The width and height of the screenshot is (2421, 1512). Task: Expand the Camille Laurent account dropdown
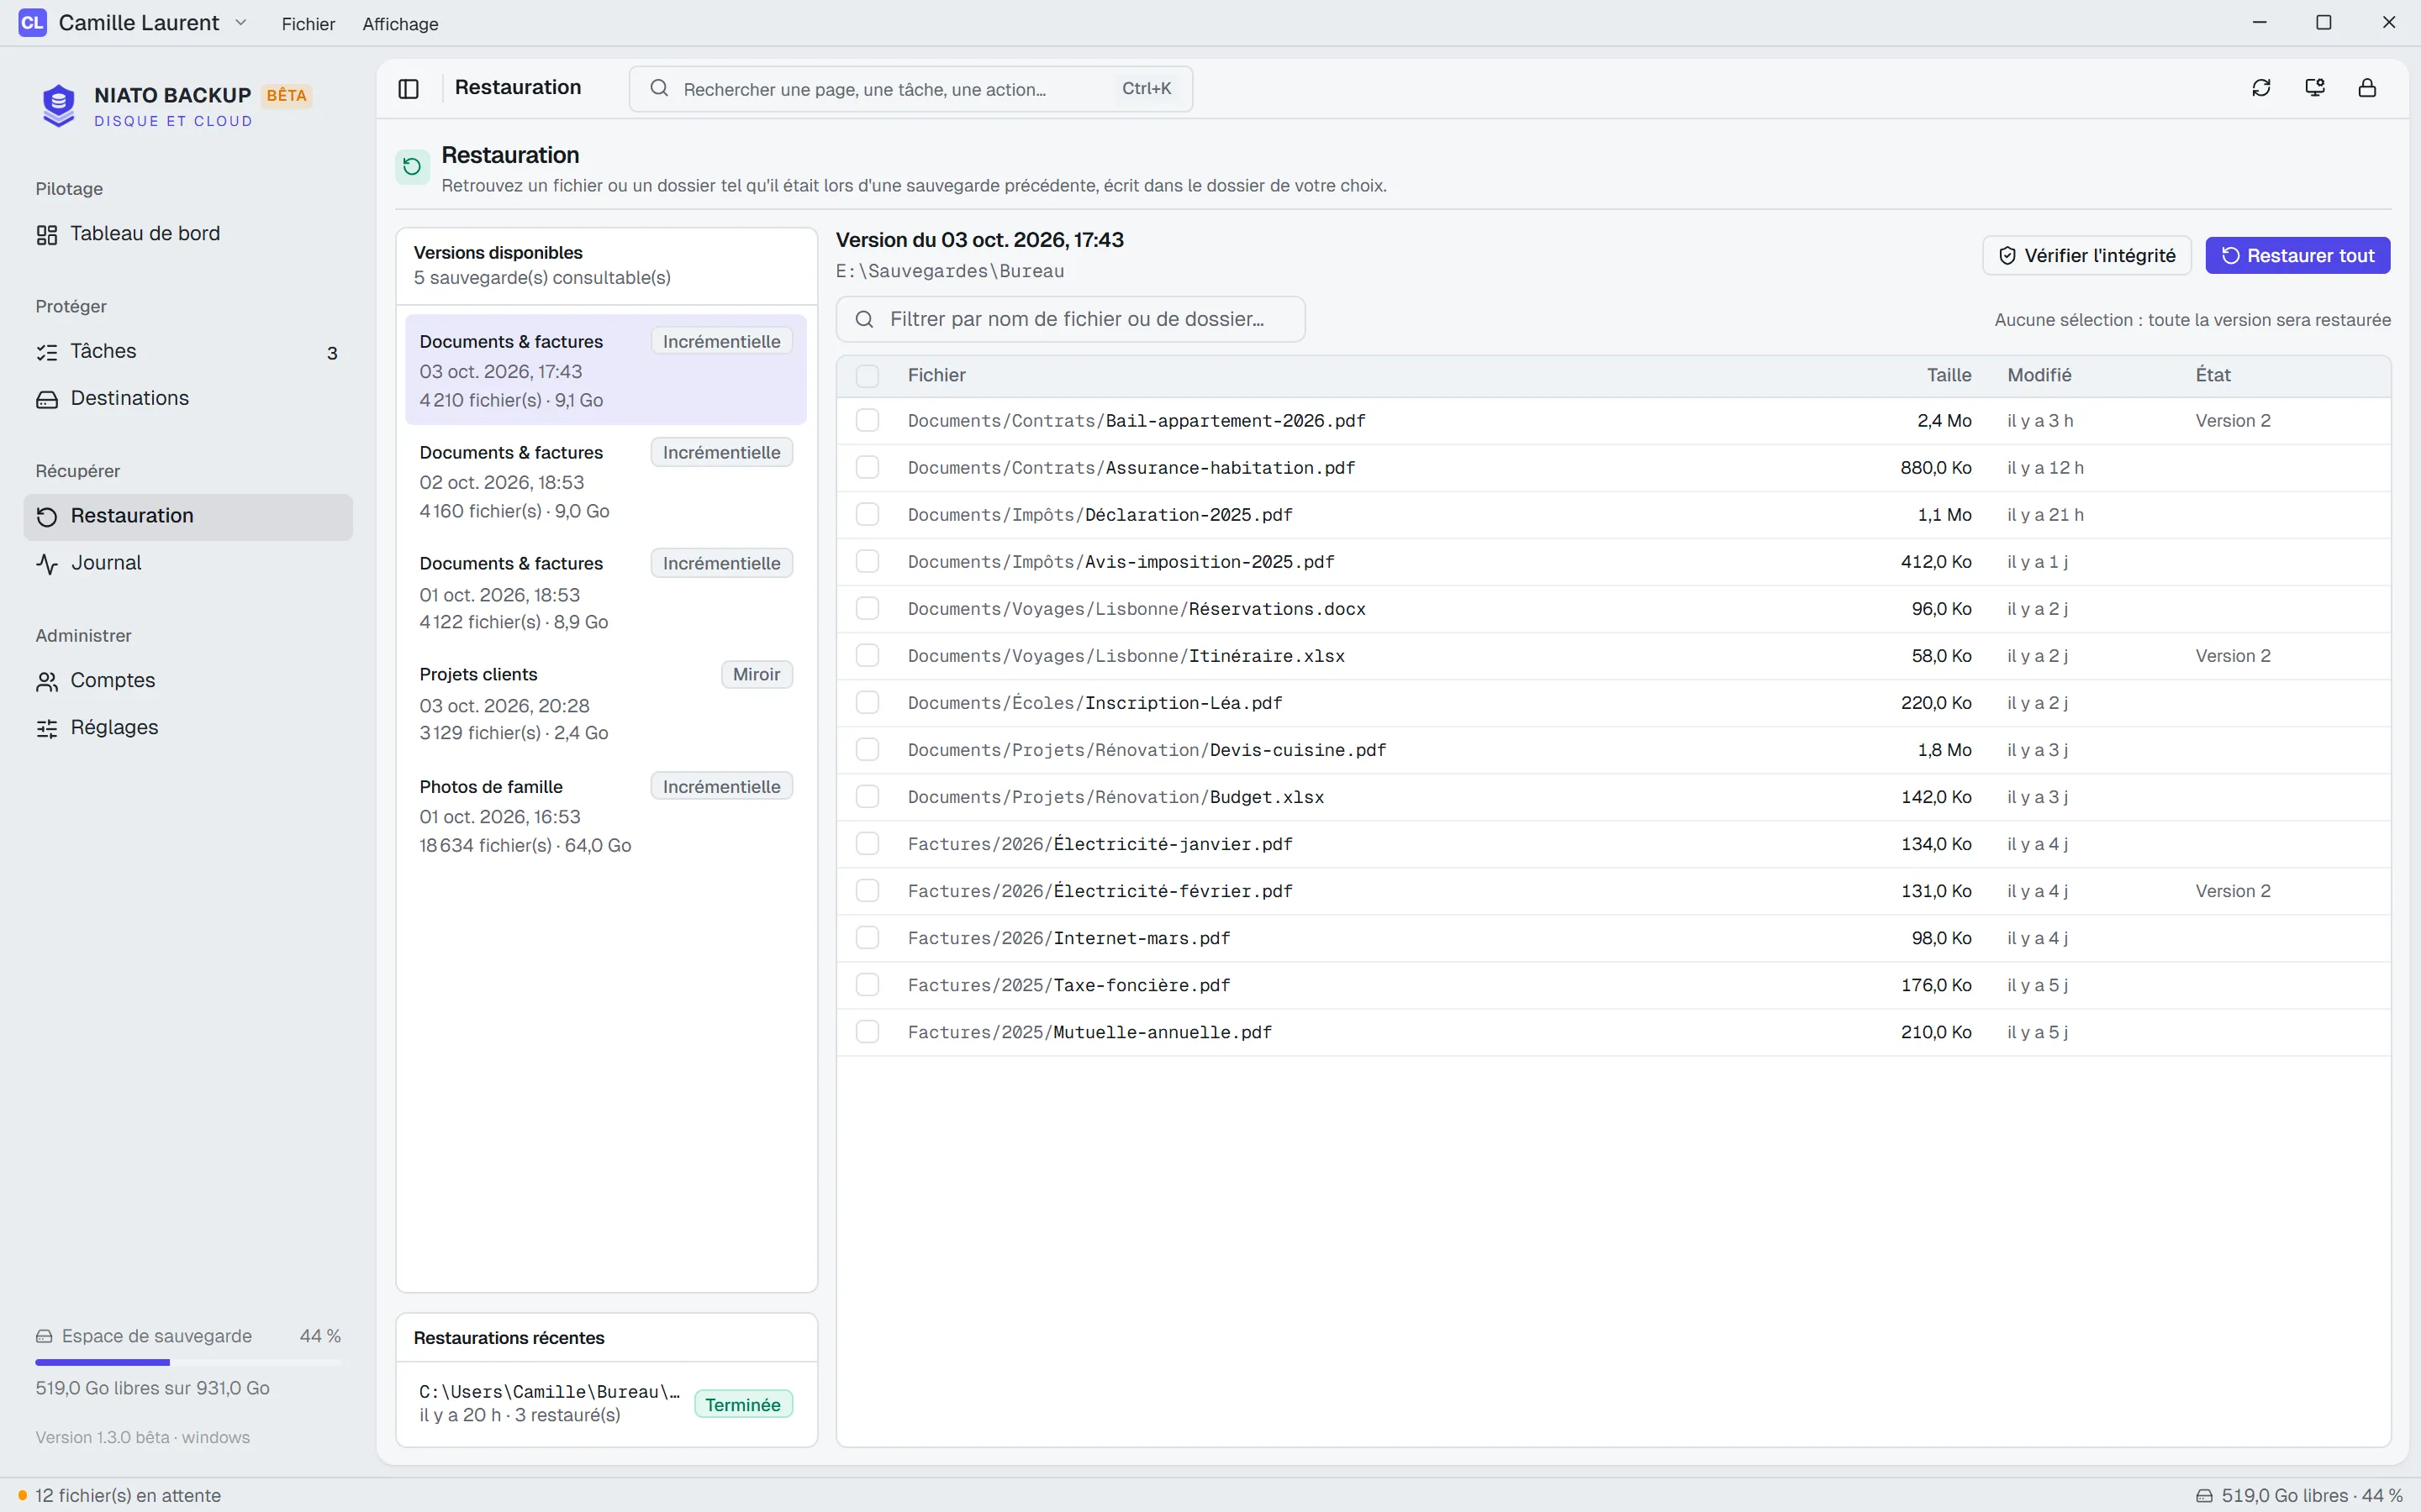241,23
